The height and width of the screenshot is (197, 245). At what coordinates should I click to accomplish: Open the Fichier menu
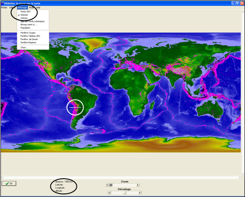(4, 7)
